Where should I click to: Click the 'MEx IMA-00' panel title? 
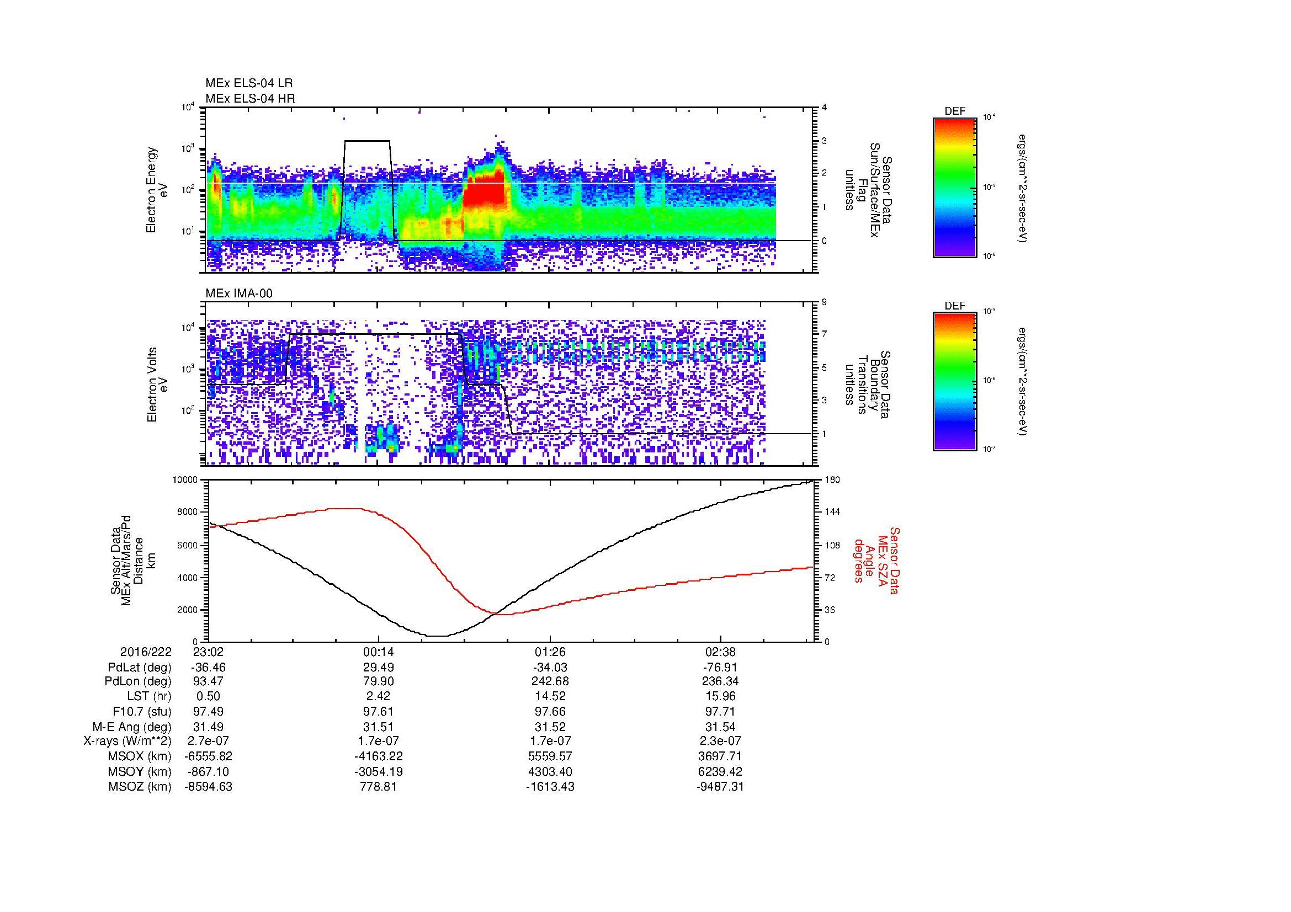(239, 294)
